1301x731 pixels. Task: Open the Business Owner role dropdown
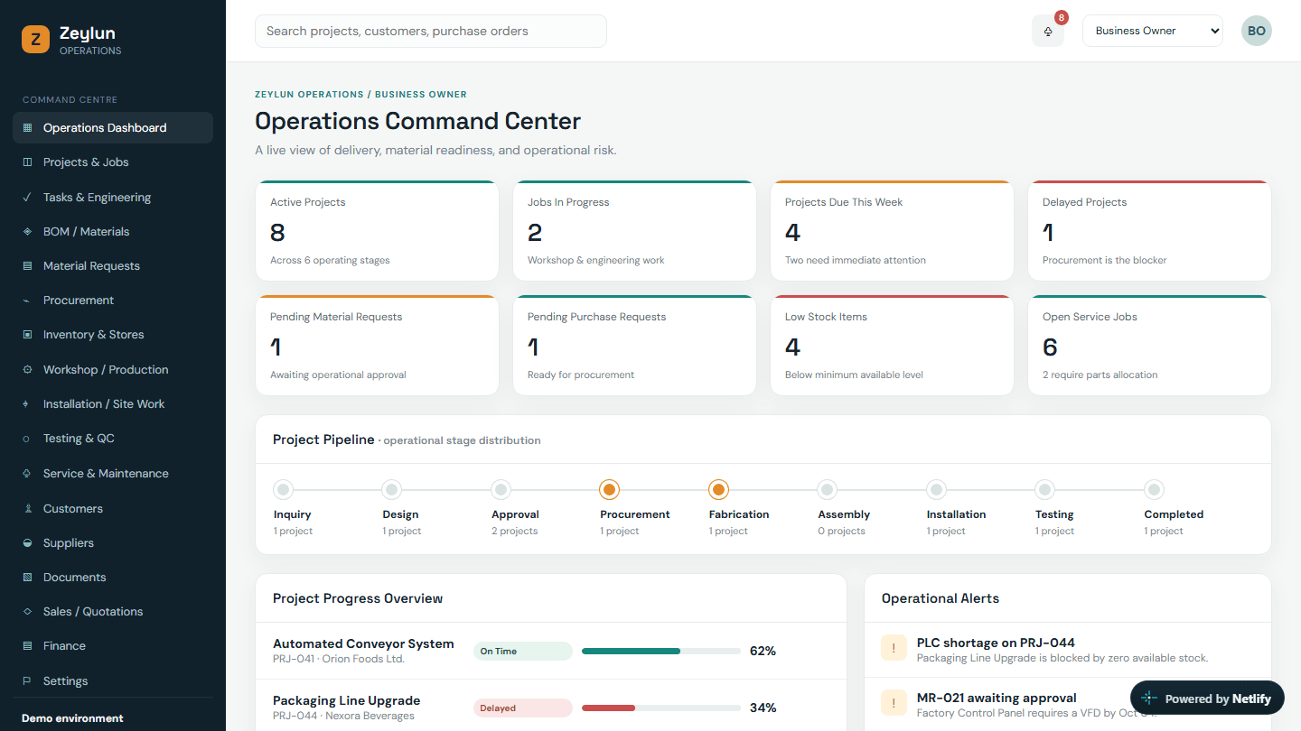pyautogui.click(x=1153, y=31)
